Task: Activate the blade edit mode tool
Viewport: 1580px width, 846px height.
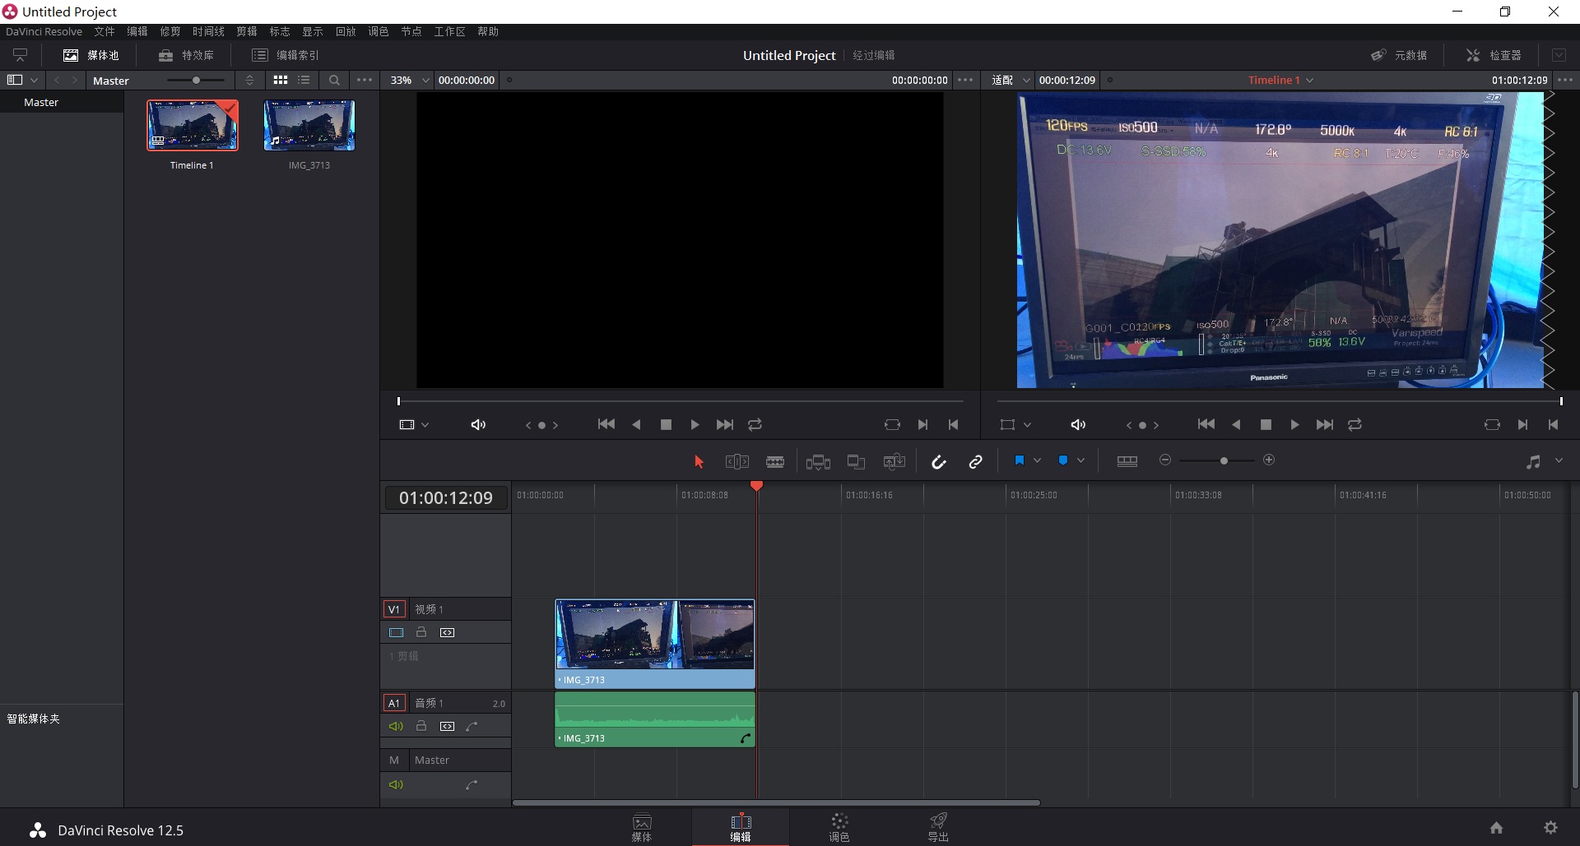Action: pos(774,462)
